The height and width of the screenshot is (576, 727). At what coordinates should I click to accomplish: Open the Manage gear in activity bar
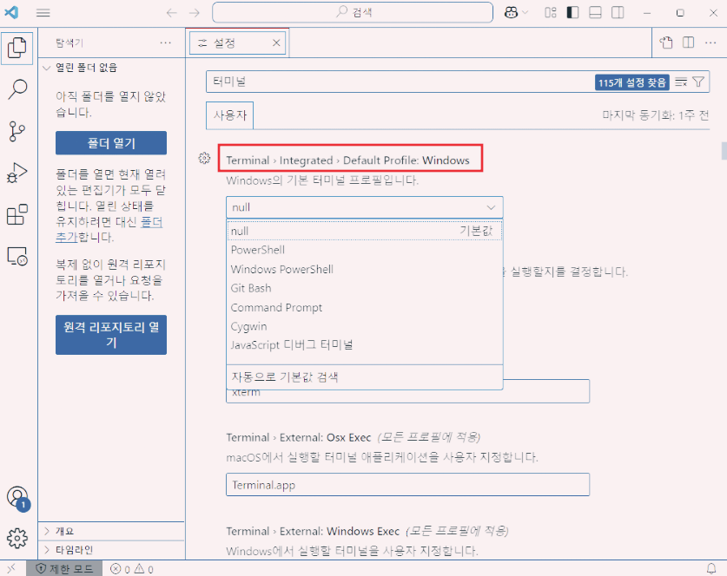tap(17, 538)
